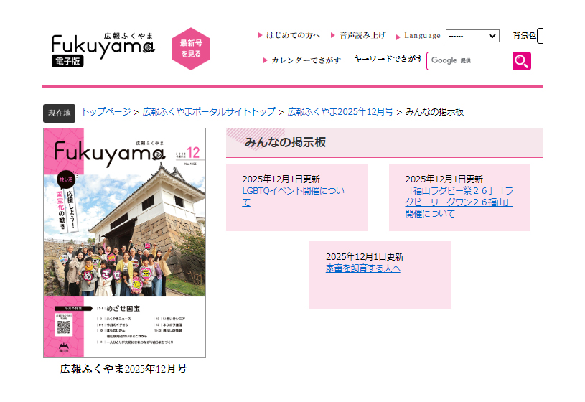Click the 現在地 label badge

point(59,113)
